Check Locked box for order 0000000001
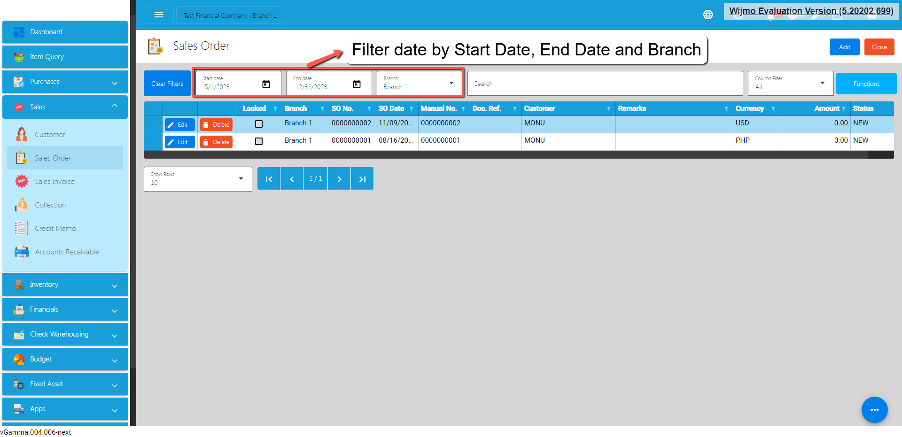This screenshot has width=902, height=437. (259, 141)
